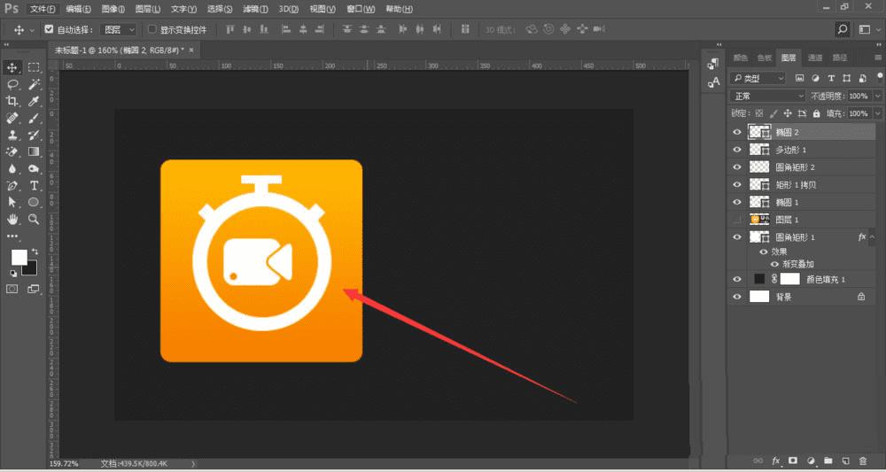Select the Zoom tool in the toolbox

pyautogui.click(x=34, y=219)
